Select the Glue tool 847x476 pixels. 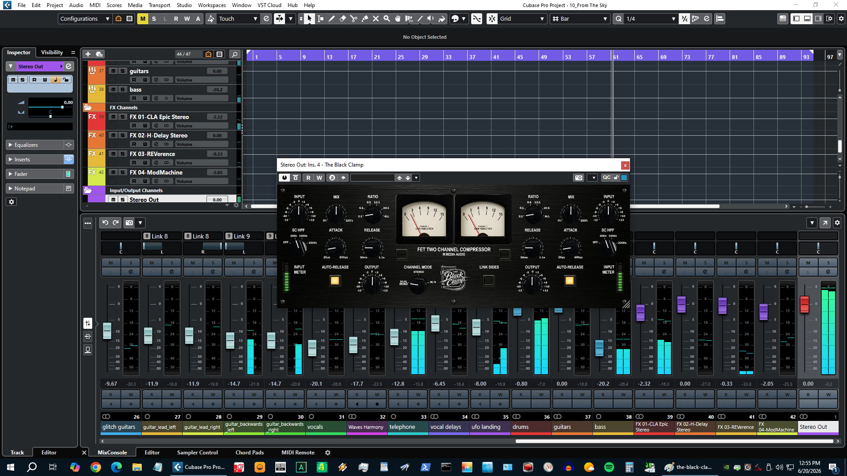(364, 19)
